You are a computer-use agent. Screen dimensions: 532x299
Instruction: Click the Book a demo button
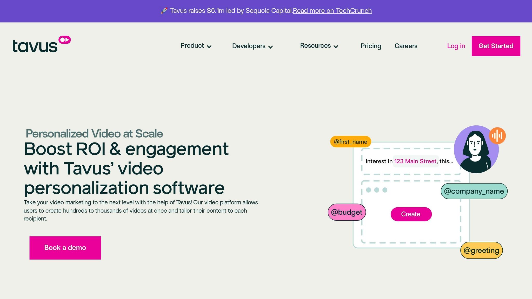click(x=65, y=248)
